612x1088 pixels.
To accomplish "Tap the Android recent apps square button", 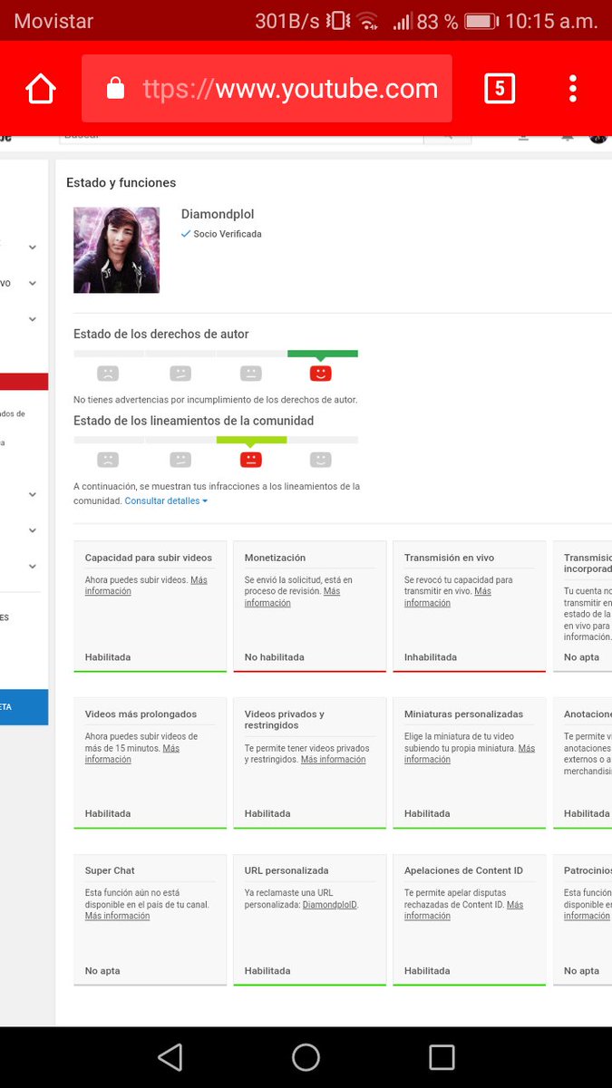I will (x=442, y=1057).
